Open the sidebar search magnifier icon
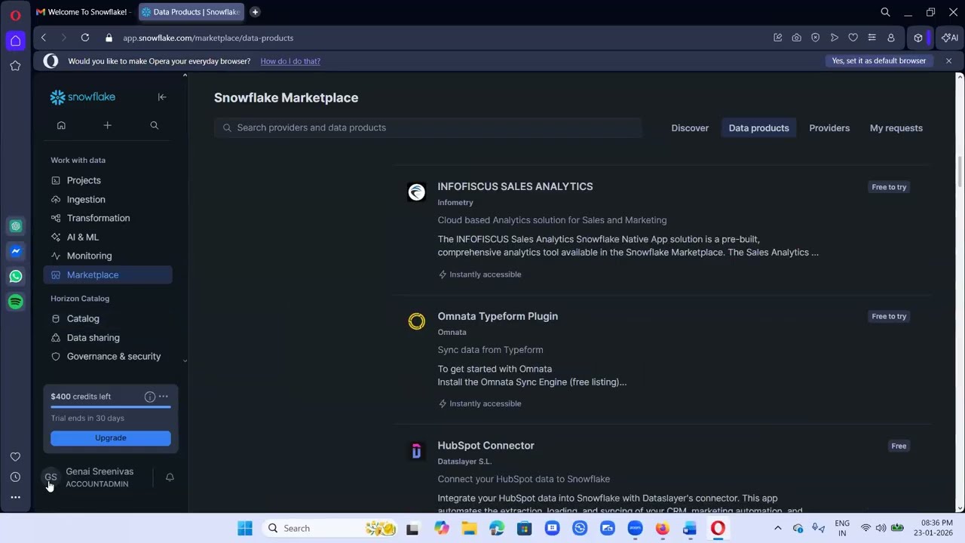 (154, 125)
